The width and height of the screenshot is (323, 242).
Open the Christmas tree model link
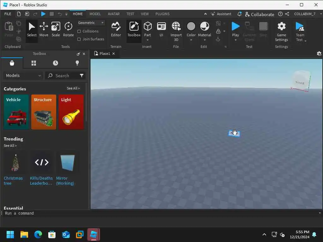click(13, 181)
